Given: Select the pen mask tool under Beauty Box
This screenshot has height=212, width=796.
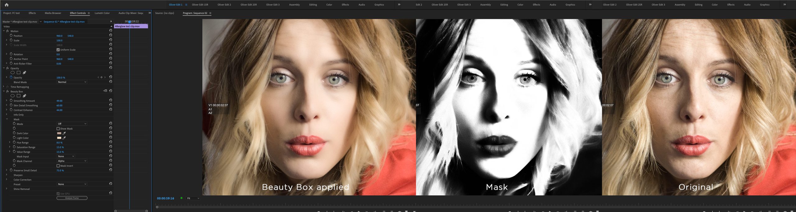Looking at the screenshot, I should point(24,96).
